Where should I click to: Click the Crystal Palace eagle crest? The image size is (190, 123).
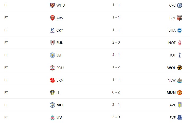tap(52, 30)
